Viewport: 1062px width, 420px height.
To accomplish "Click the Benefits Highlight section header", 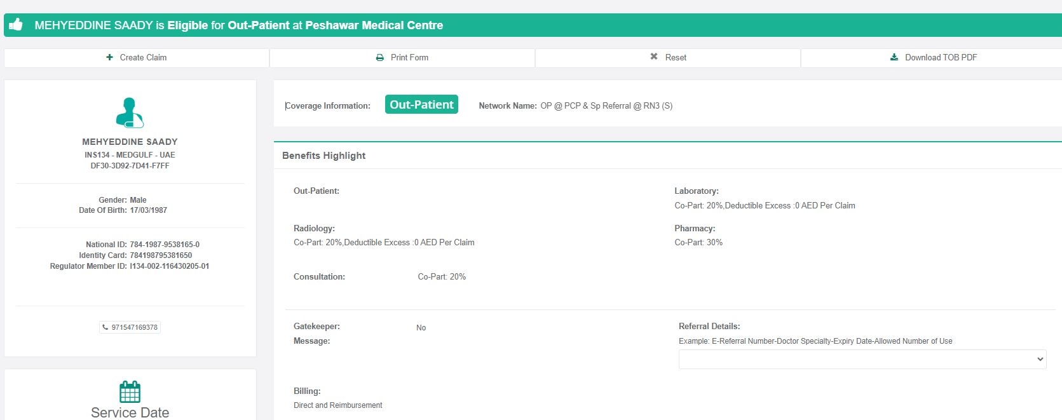I will pos(324,156).
